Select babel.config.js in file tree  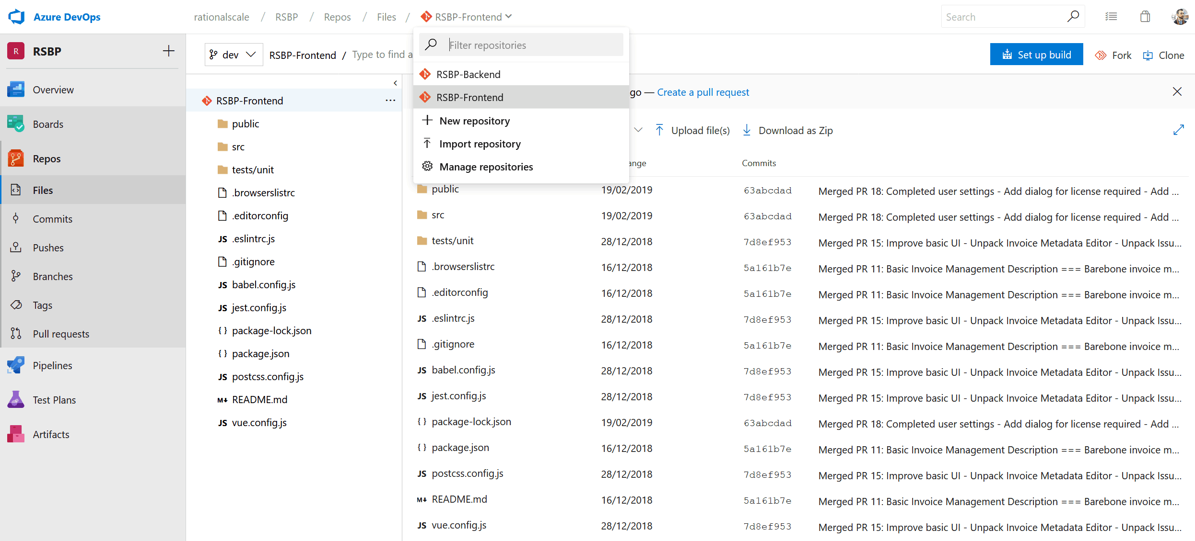(x=263, y=284)
